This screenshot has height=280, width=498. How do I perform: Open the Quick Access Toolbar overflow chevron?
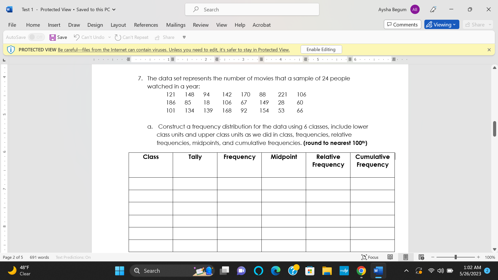[x=184, y=37]
